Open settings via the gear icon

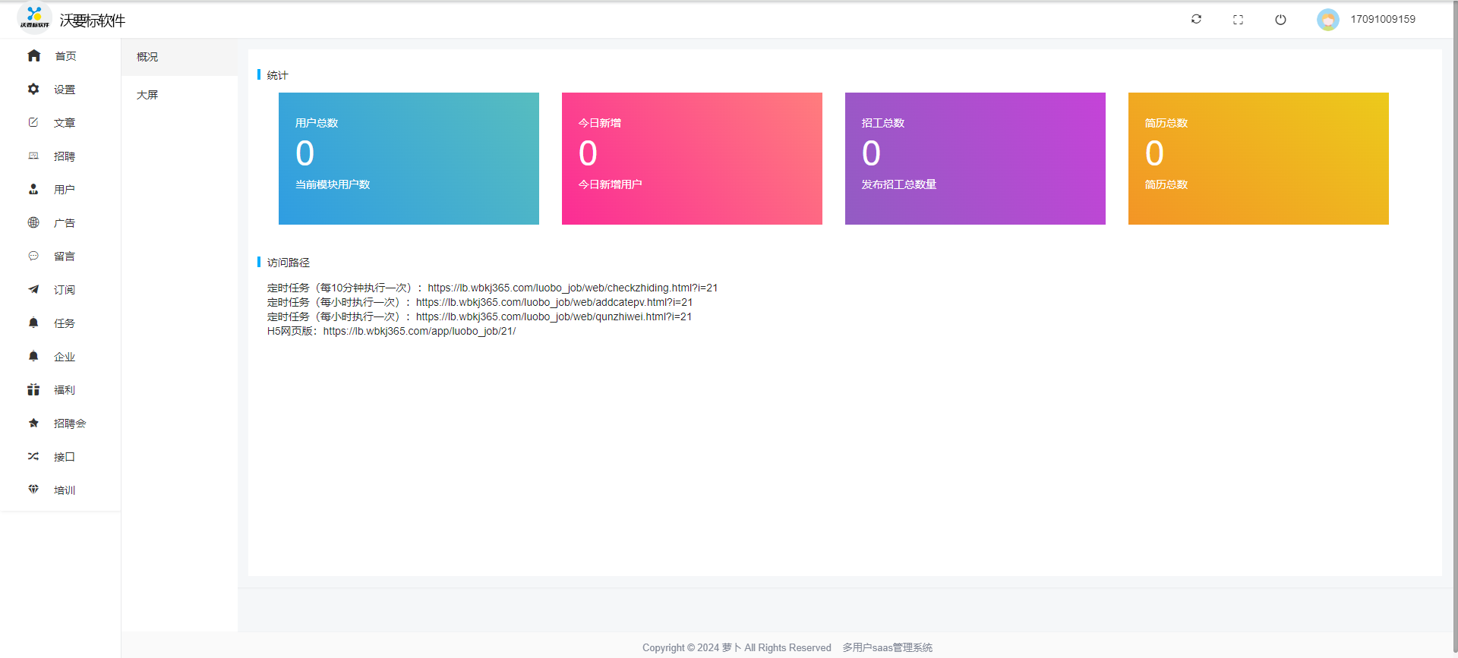tap(33, 89)
